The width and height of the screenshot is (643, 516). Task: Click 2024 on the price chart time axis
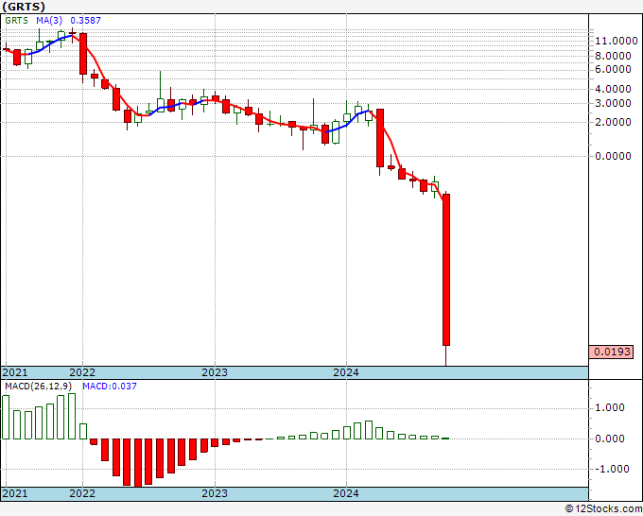tap(346, 372)
